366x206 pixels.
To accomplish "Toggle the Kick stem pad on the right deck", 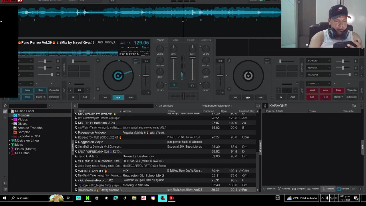I will point(312,97).
